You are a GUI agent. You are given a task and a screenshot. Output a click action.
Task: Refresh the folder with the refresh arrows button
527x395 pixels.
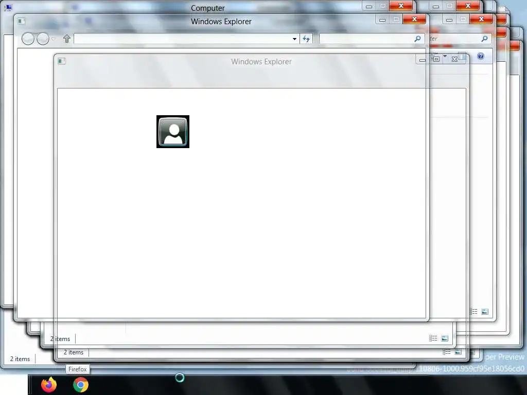(306, 39)
